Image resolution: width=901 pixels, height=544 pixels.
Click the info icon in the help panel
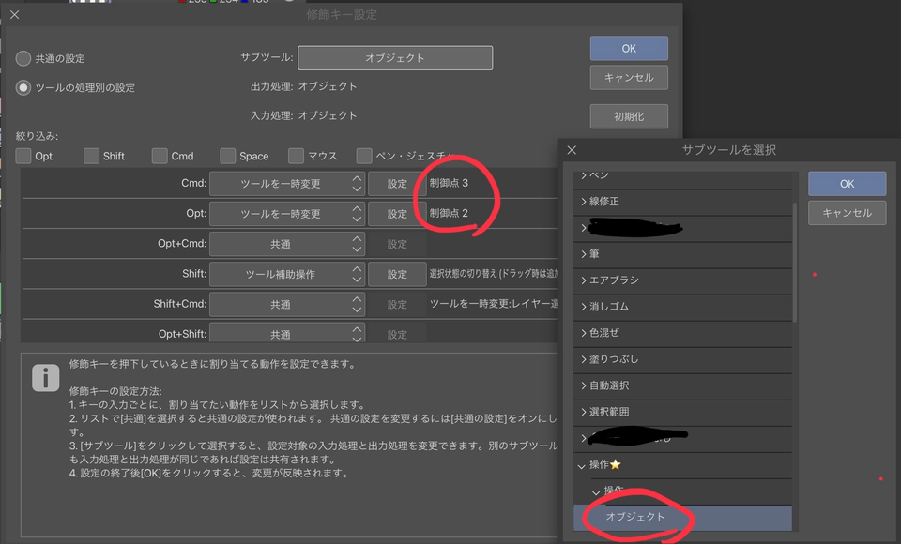point(45,378)
